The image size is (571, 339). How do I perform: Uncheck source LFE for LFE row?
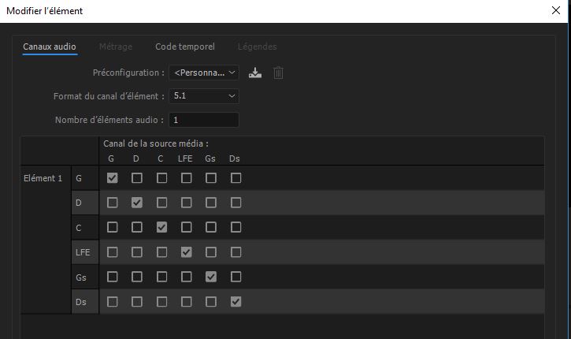tap(186, 252)
